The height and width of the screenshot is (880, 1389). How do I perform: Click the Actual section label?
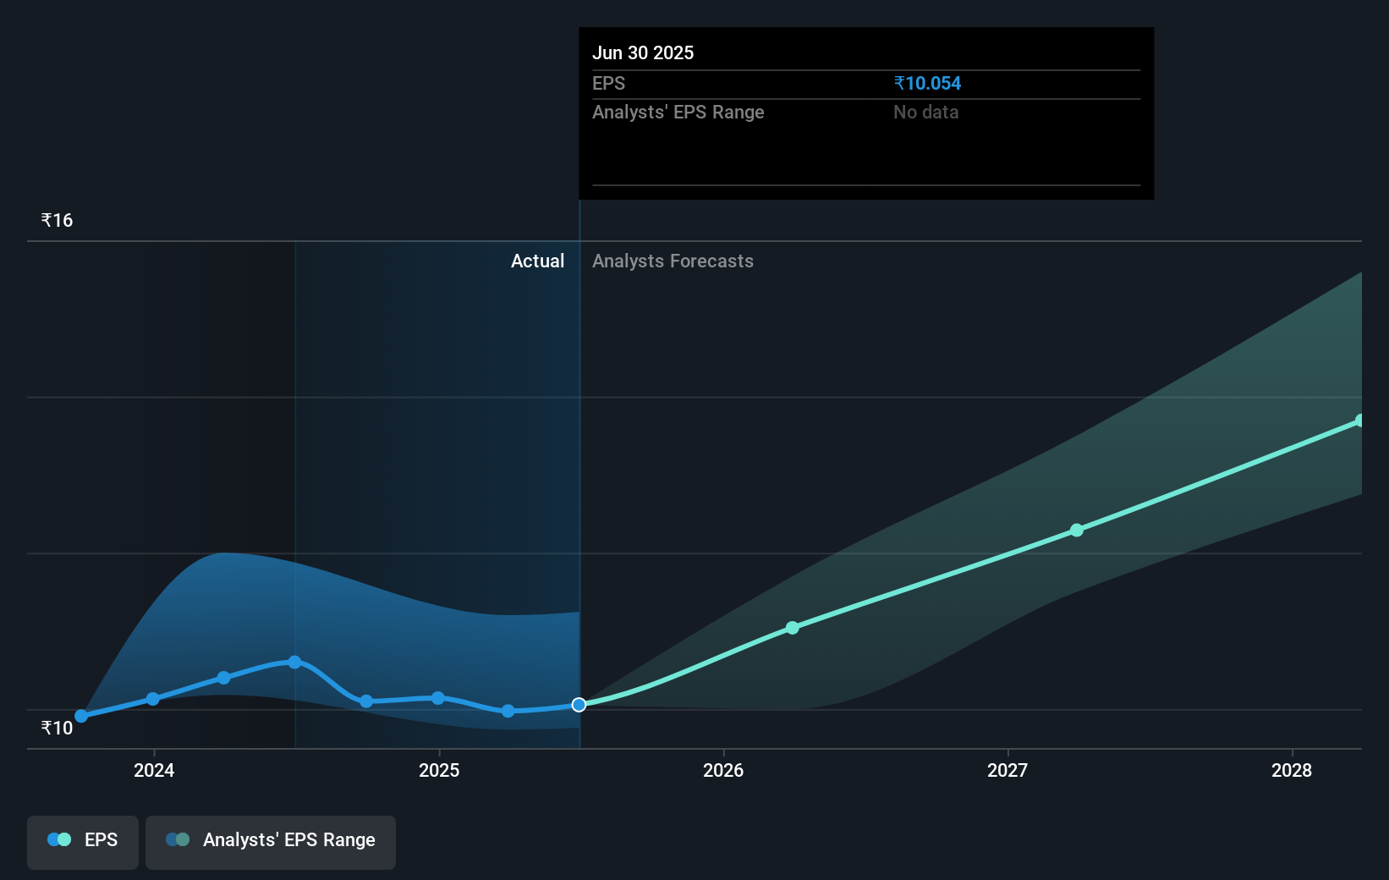(x=537, y=261)
